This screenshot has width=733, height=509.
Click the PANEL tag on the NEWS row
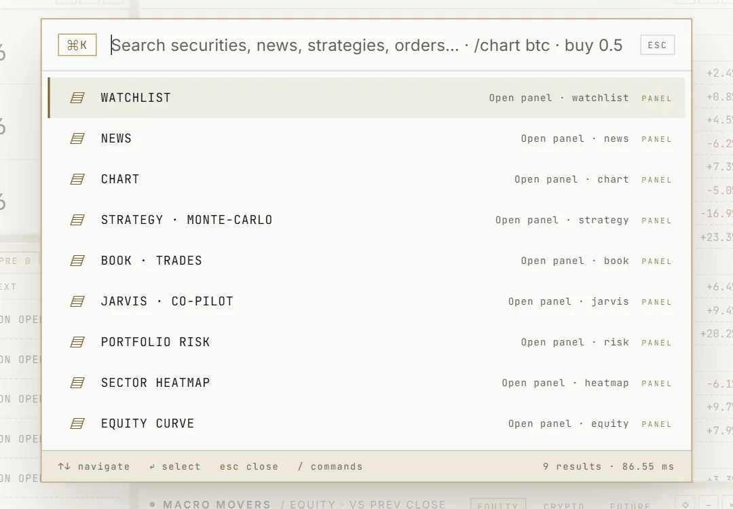click(656, 139)
